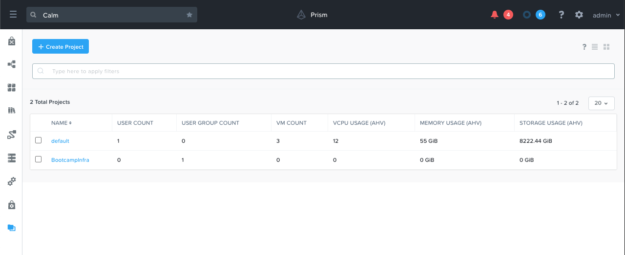Image resolution: width=625 pixels, height=255 pixels.
Task: Click the 8222.44 GiB storage value
Action: 536,141
